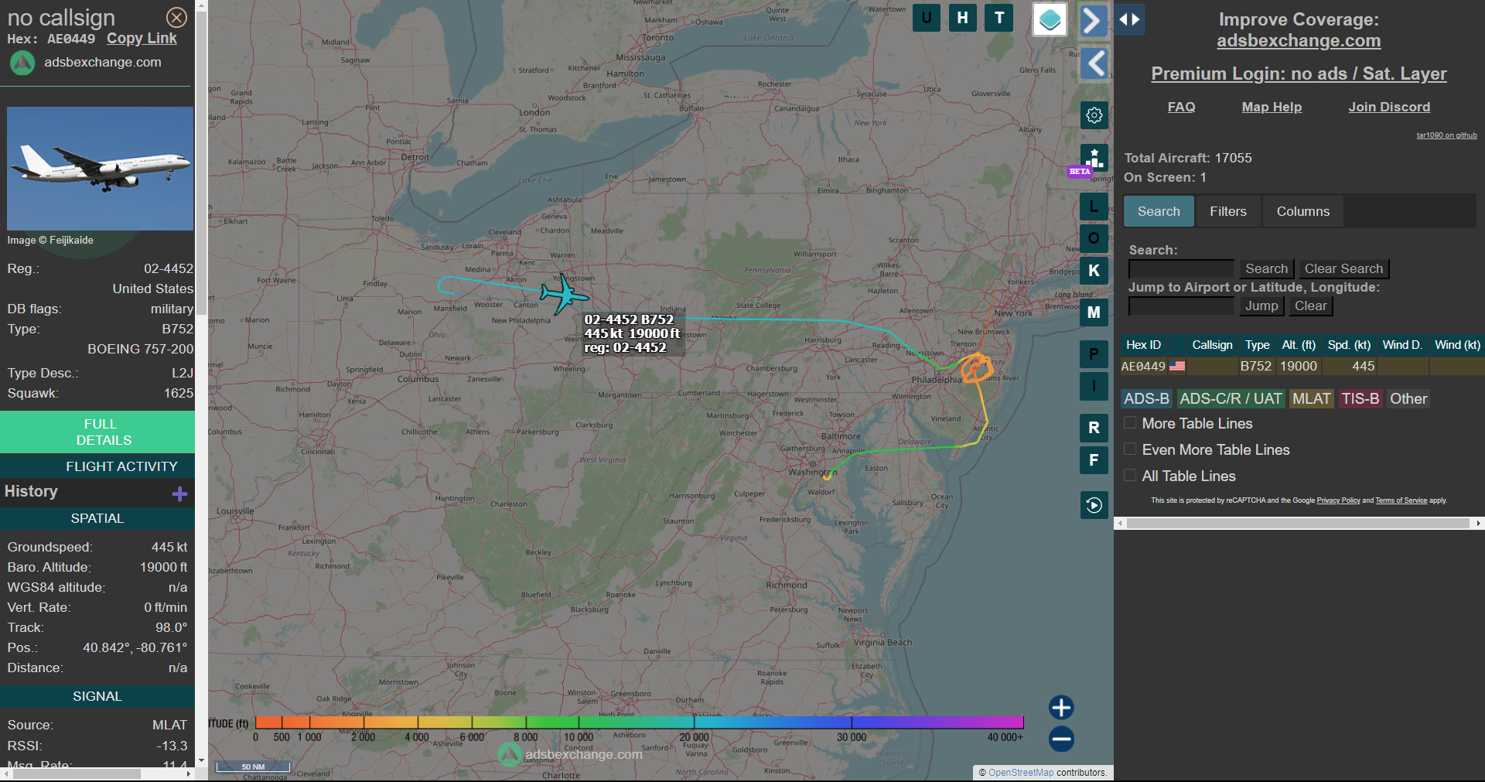Toggle the MLAT source filter

1312,399
